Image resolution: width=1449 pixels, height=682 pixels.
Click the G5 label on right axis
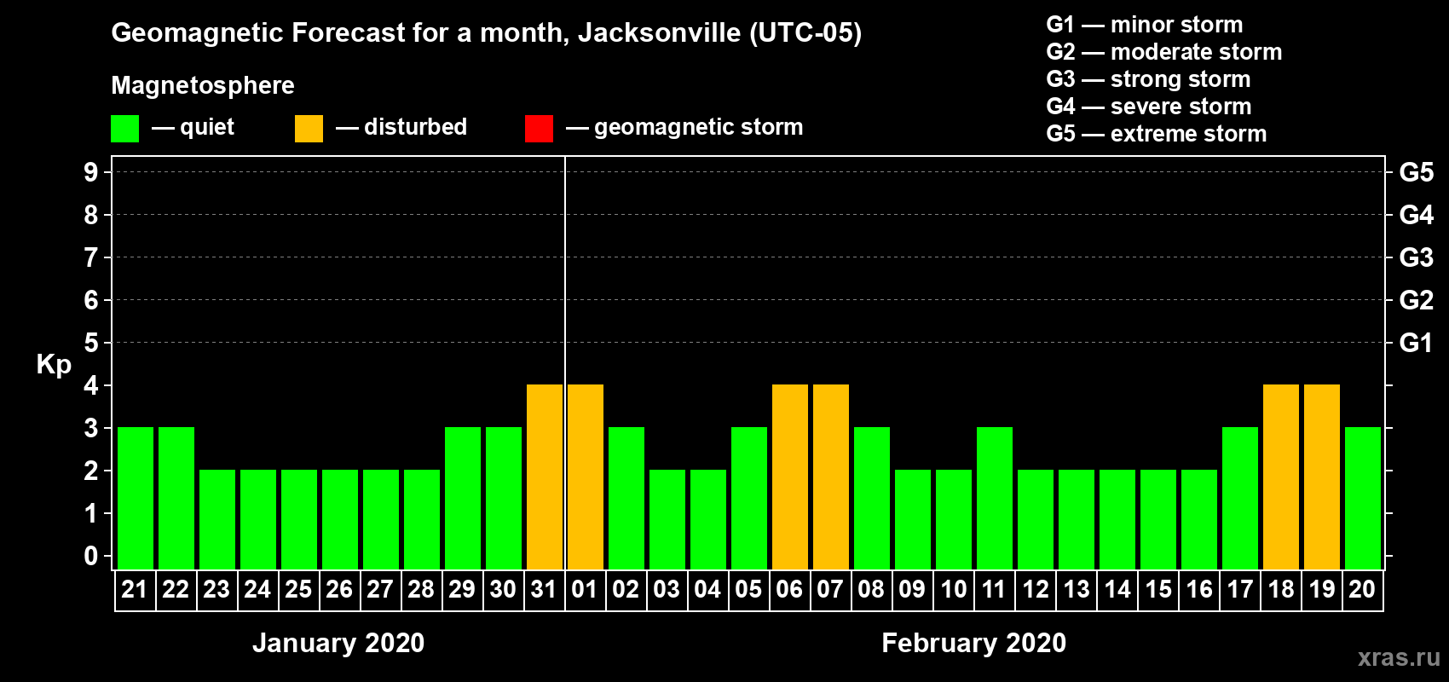tap(1416, 172)
